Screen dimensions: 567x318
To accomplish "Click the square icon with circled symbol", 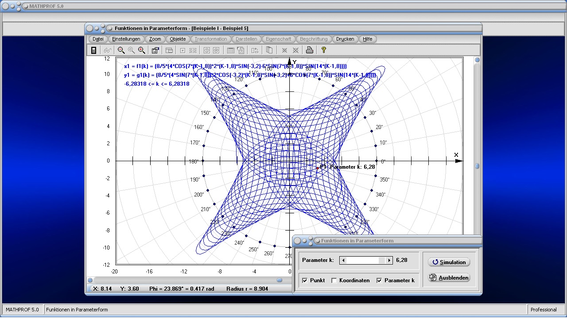I will tap(216, 50).
